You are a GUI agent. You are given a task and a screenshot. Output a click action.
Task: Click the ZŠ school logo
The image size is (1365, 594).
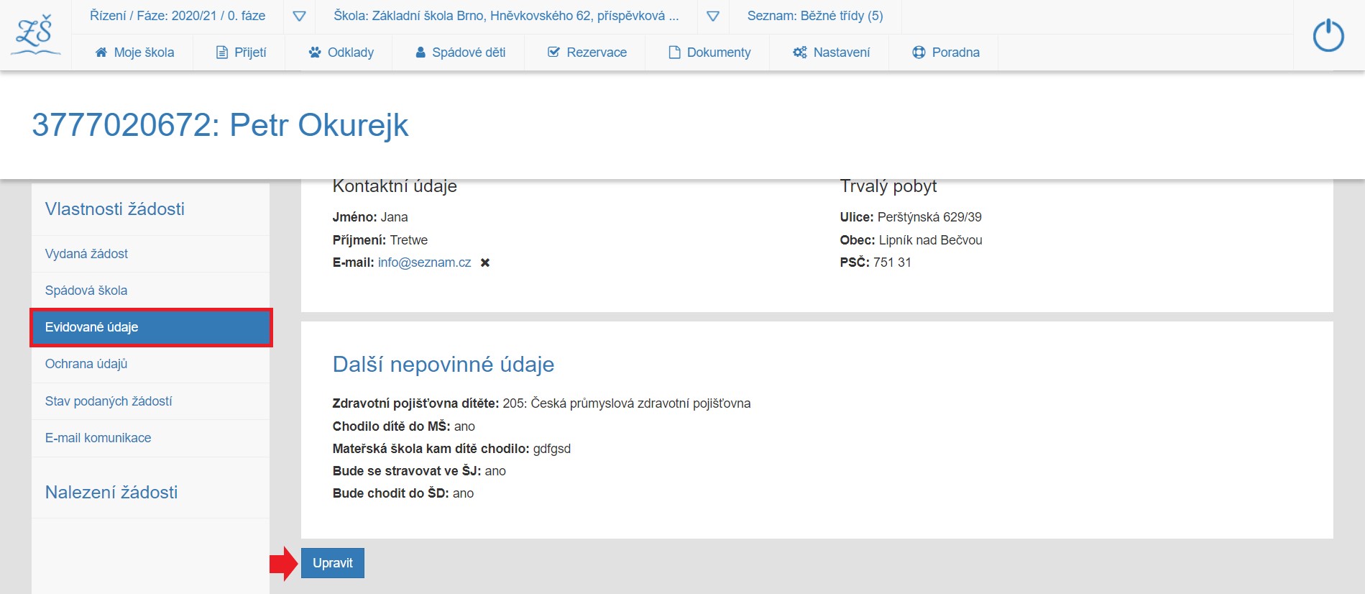click(35, 35)
